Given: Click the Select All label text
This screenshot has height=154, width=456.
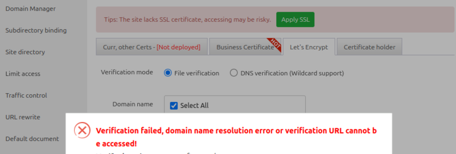Looking at the screenshot, I should tap(194, 106).
